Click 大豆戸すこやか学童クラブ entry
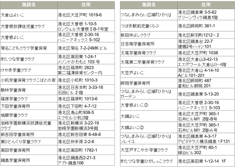 tap(144, 150)
